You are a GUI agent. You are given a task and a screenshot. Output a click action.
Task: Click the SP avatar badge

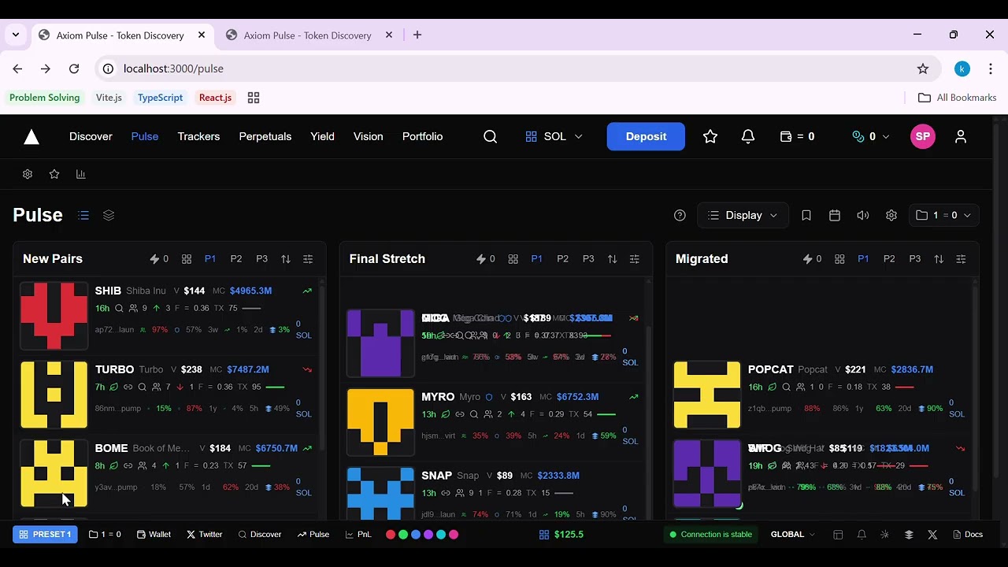click(x=923, y=137)
